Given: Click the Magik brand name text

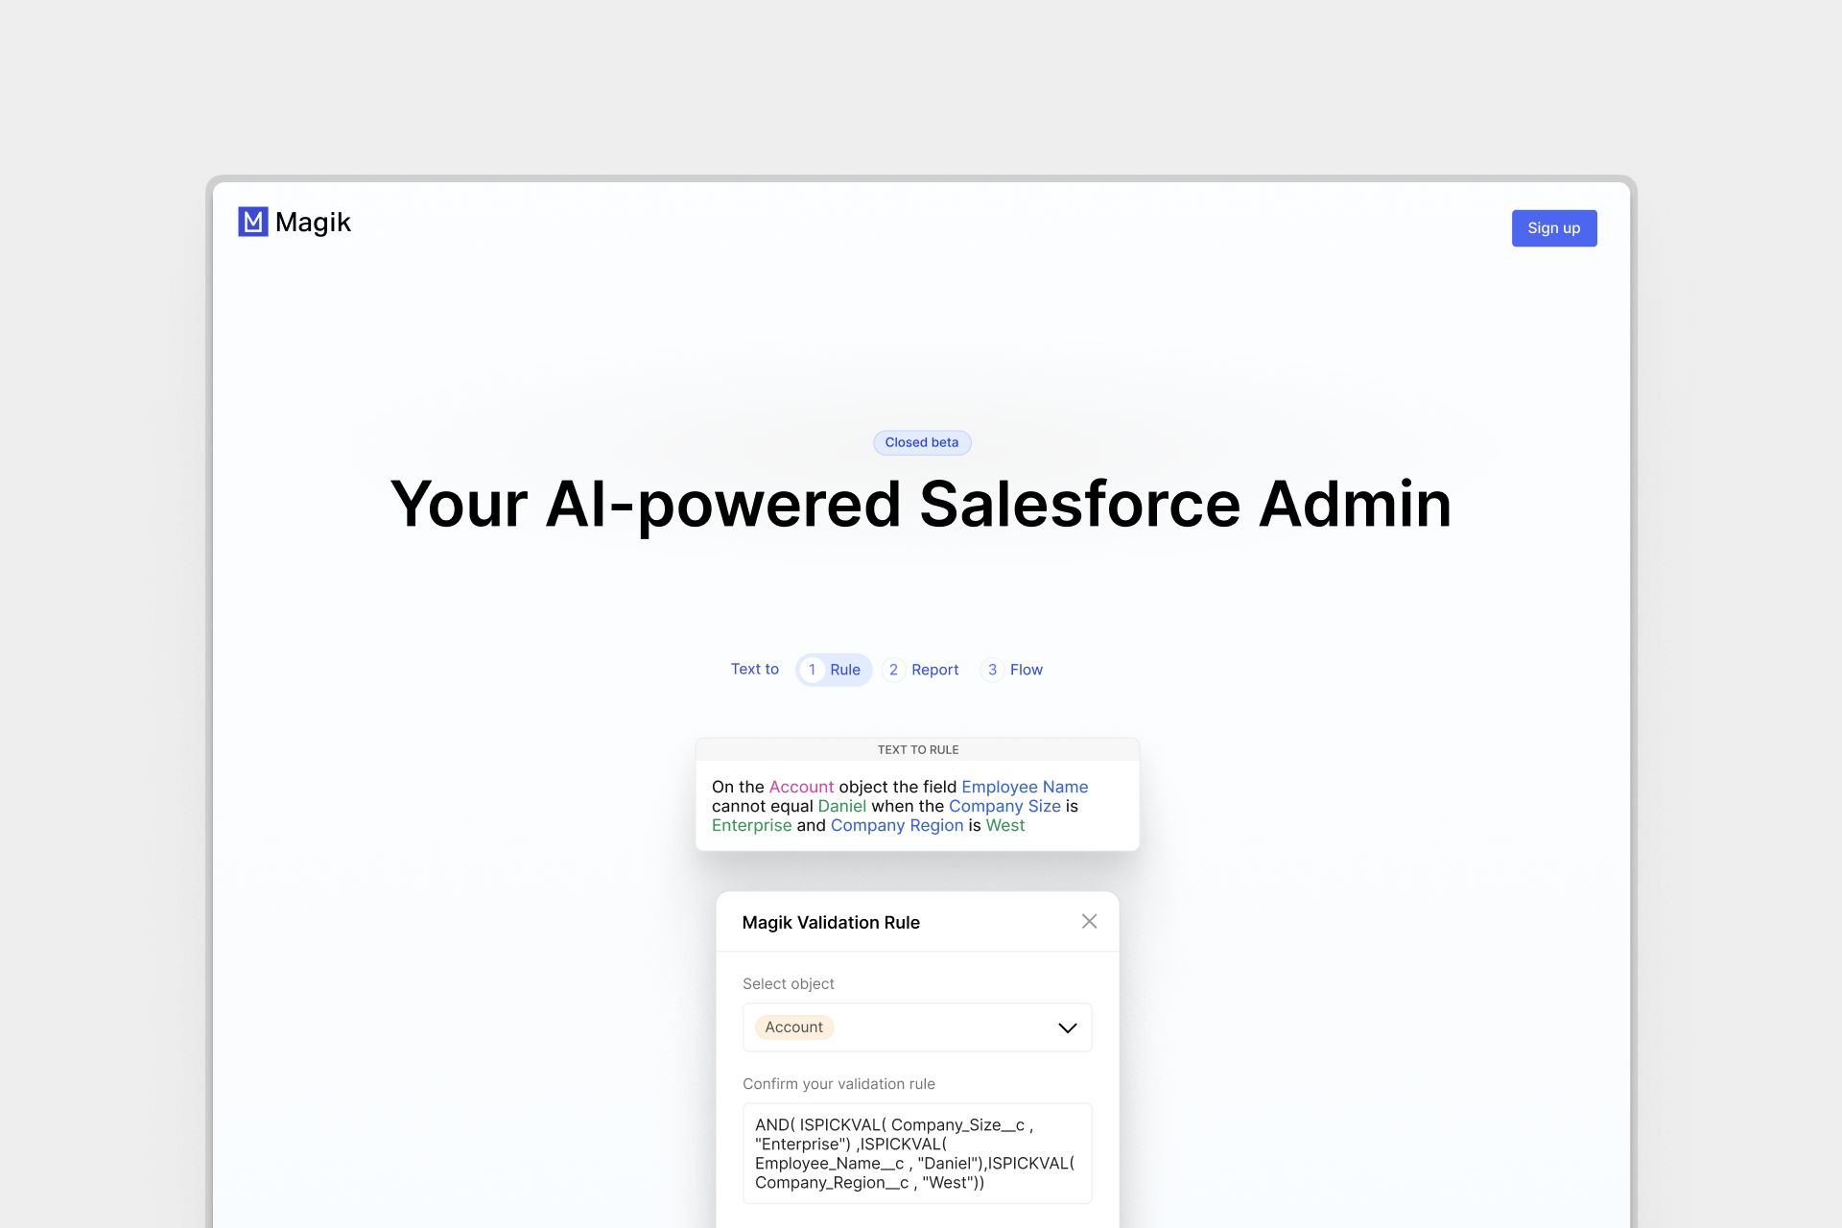Looking at the screenshot, I should click(313, 223).
